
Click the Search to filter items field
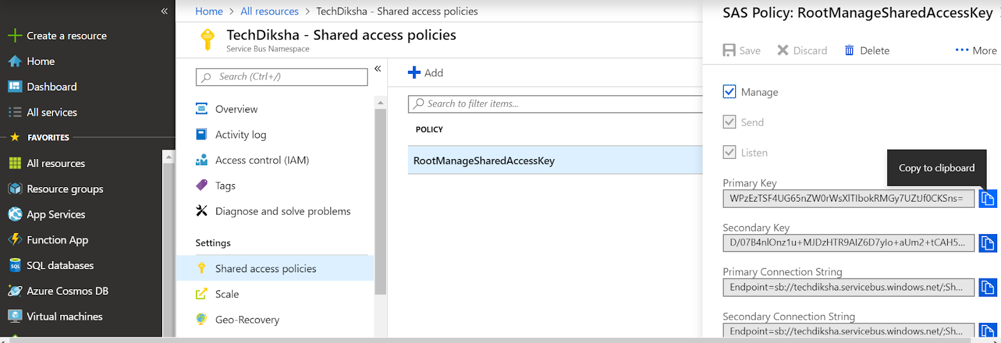pyautogui.click(x=556, y=104)
